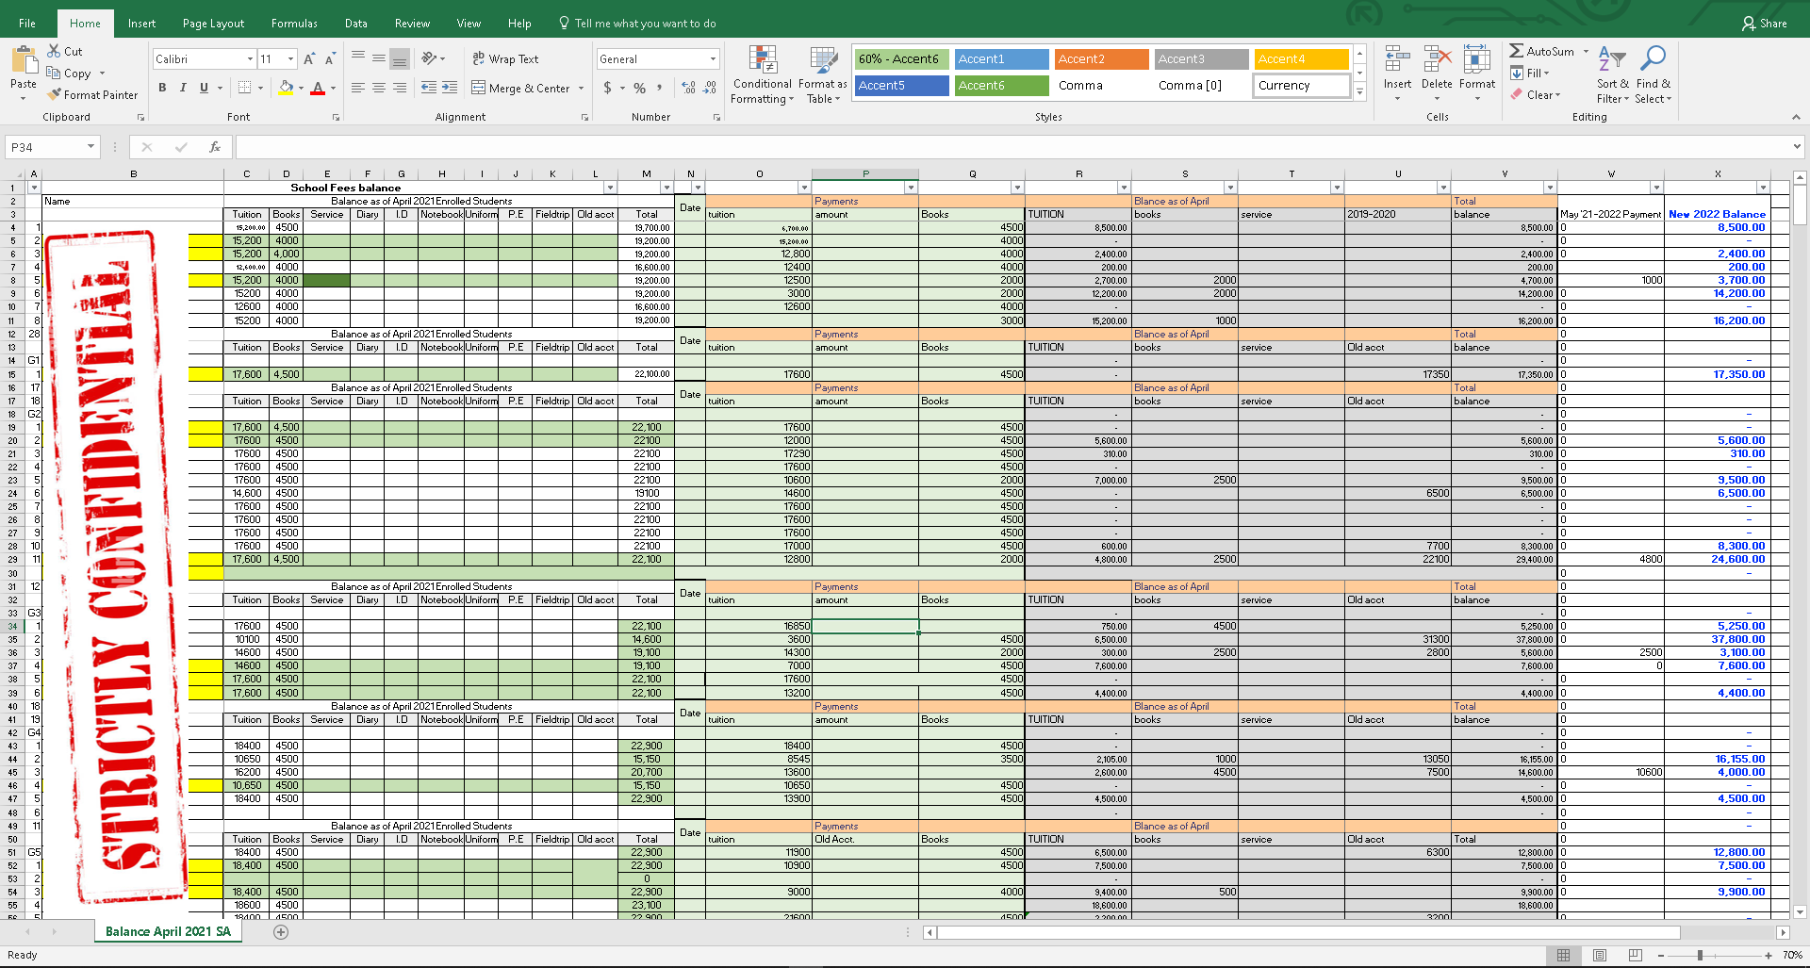
Task: Open the filter dropdown in column O header
Action: click(x=804, y=188)
